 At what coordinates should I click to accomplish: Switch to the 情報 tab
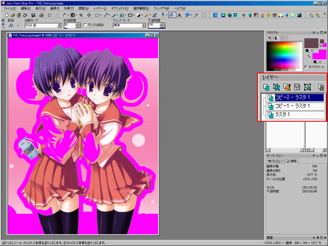[x=292, y=161]
